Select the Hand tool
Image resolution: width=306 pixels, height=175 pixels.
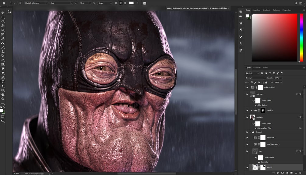tap(3, 95)
